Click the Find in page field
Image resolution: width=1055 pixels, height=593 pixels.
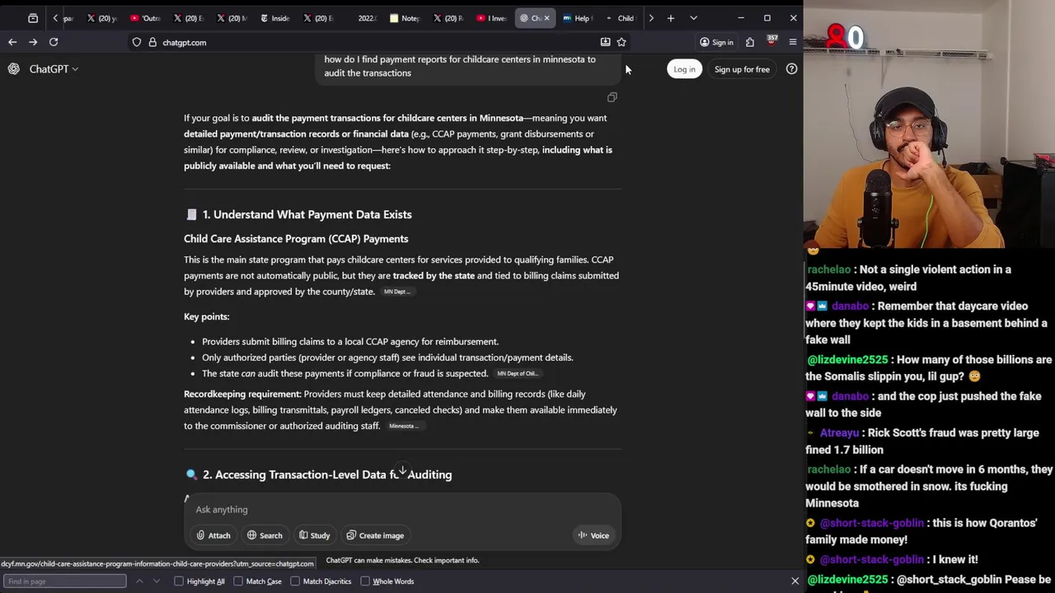65,581
